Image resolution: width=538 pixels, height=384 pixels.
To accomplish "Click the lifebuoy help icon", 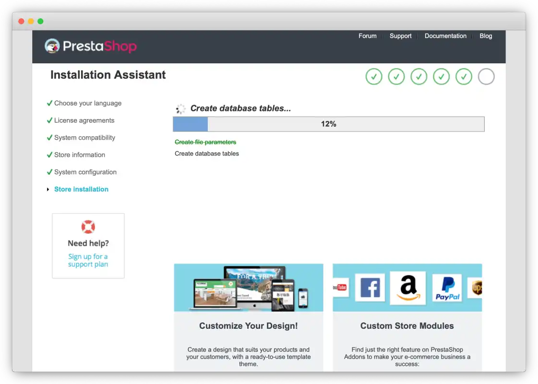I will pos(88,227).
